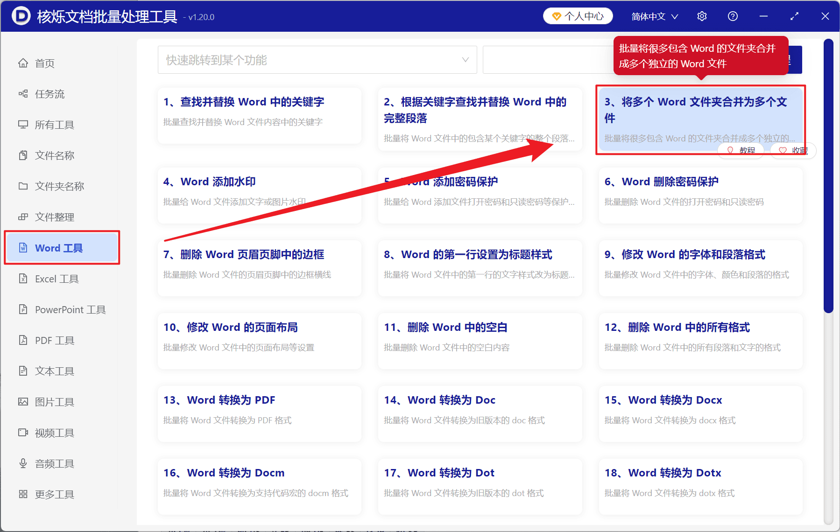The image size is (840, 532).
Task: Open the 任务流 workflow panel icon
Action: pos(23,93)
